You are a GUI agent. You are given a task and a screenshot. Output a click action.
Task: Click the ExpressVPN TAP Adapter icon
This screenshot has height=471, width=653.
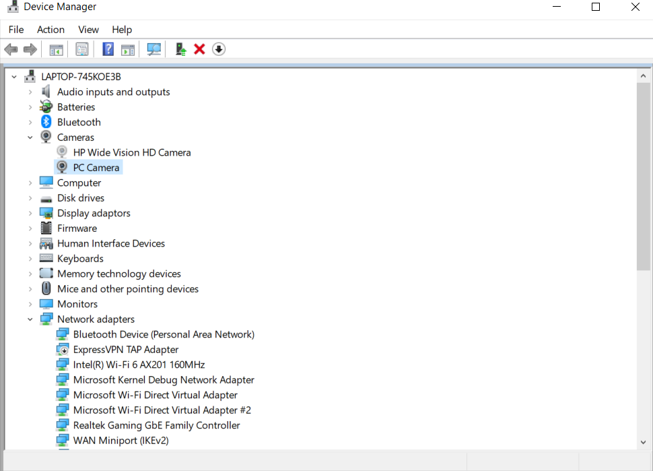(x=62, y=349)
